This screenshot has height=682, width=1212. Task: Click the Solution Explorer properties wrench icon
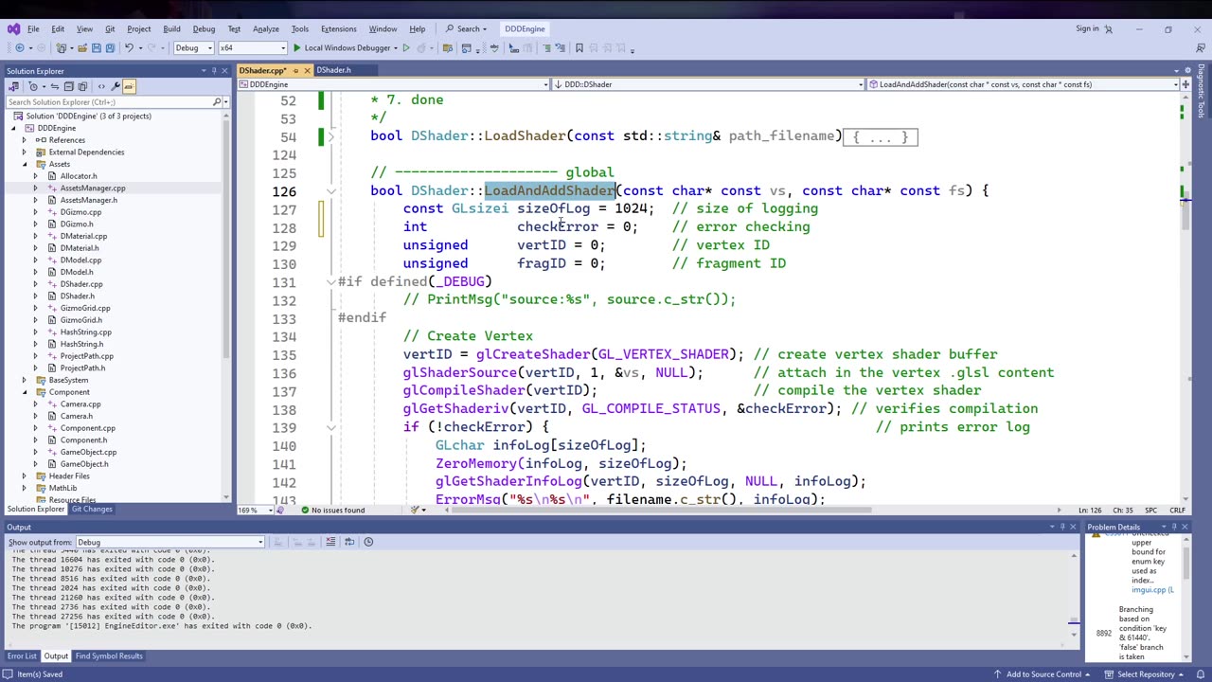click(116, 86)
